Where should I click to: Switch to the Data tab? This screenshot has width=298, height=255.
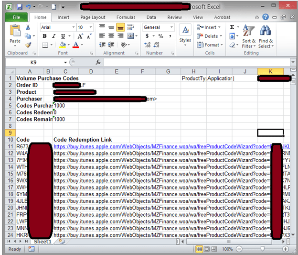click(x=151, y=17)
